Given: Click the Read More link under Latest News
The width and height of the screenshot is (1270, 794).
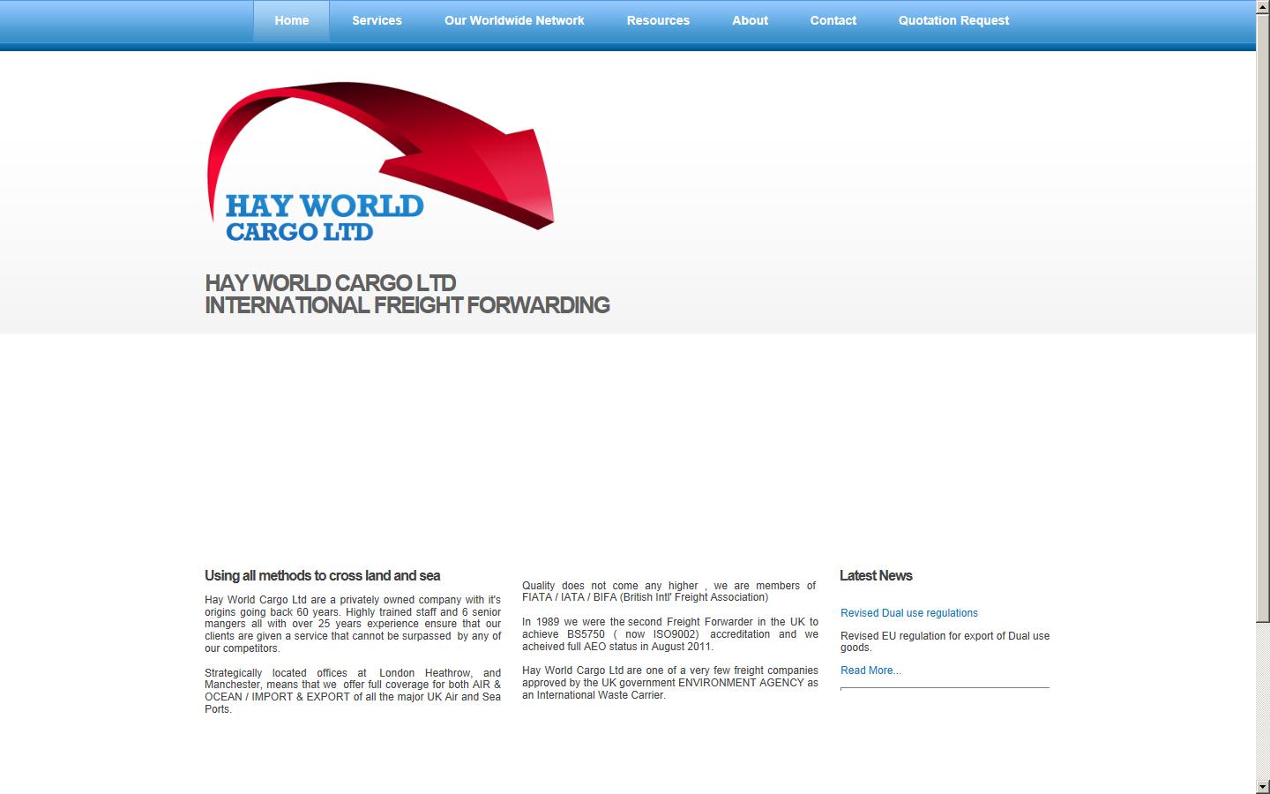Looking at the screenshot, I should [x=870, y=670].
